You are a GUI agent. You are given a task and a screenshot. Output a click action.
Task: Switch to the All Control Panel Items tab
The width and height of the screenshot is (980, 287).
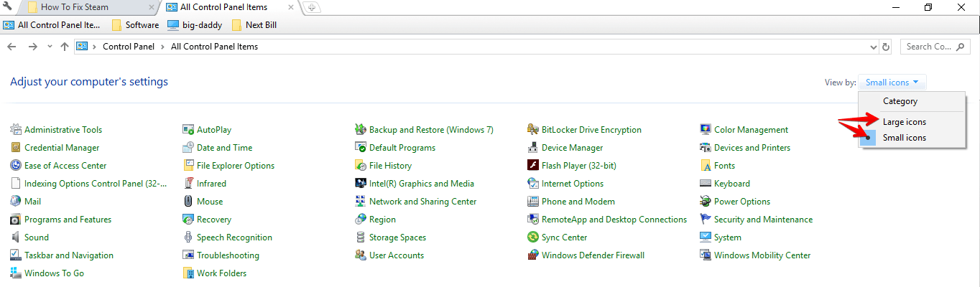pyautogui.click(x=230, y=7)
